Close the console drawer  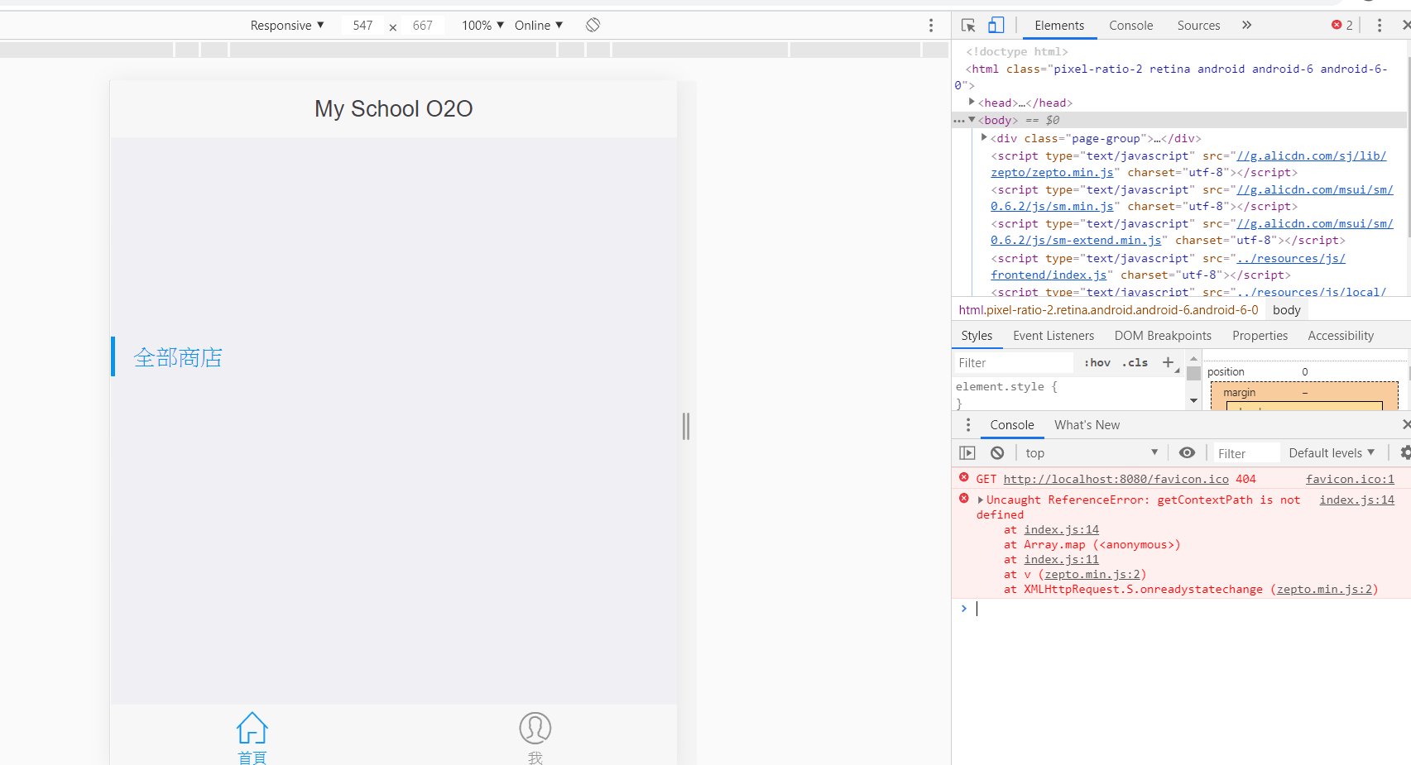point(1405,424)
